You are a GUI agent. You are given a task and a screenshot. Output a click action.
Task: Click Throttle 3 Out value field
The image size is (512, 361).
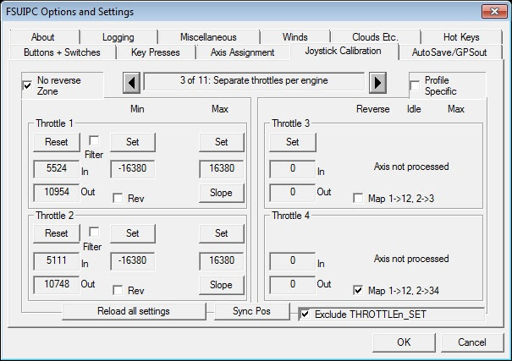[x=293, y=193]
